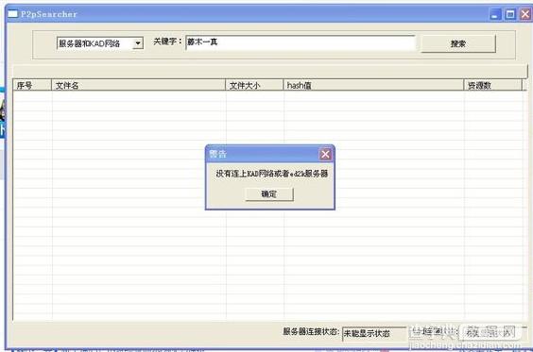The image size is (533, 352).
Task: Click the 未能显示状态 server status field
Action: point(374,334)
